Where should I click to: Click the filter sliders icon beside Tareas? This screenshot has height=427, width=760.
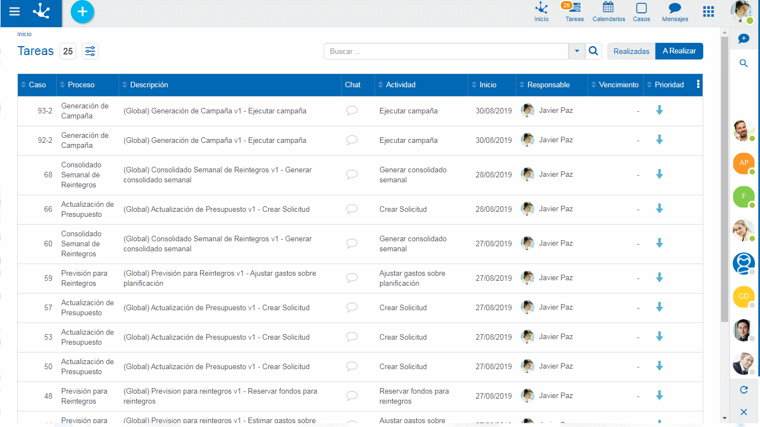pos(90,51)
